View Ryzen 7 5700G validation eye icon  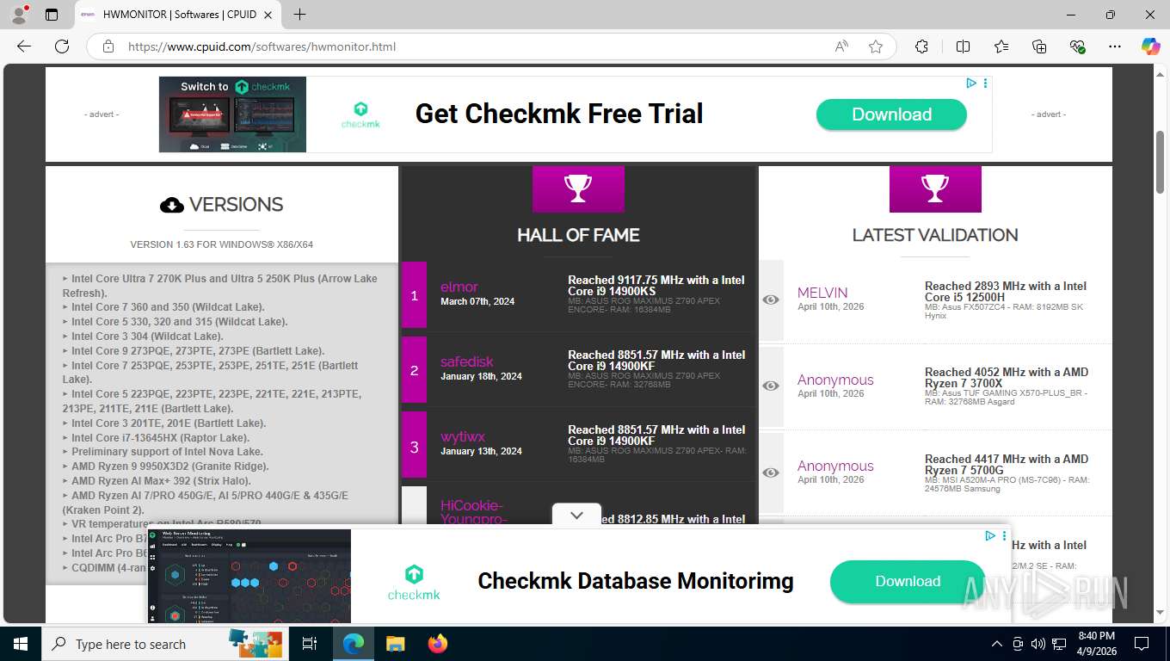[x=771, y=473]
